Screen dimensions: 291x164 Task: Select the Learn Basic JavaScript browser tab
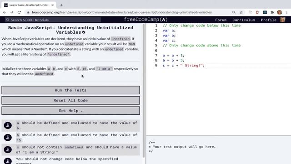pos(29,5)
